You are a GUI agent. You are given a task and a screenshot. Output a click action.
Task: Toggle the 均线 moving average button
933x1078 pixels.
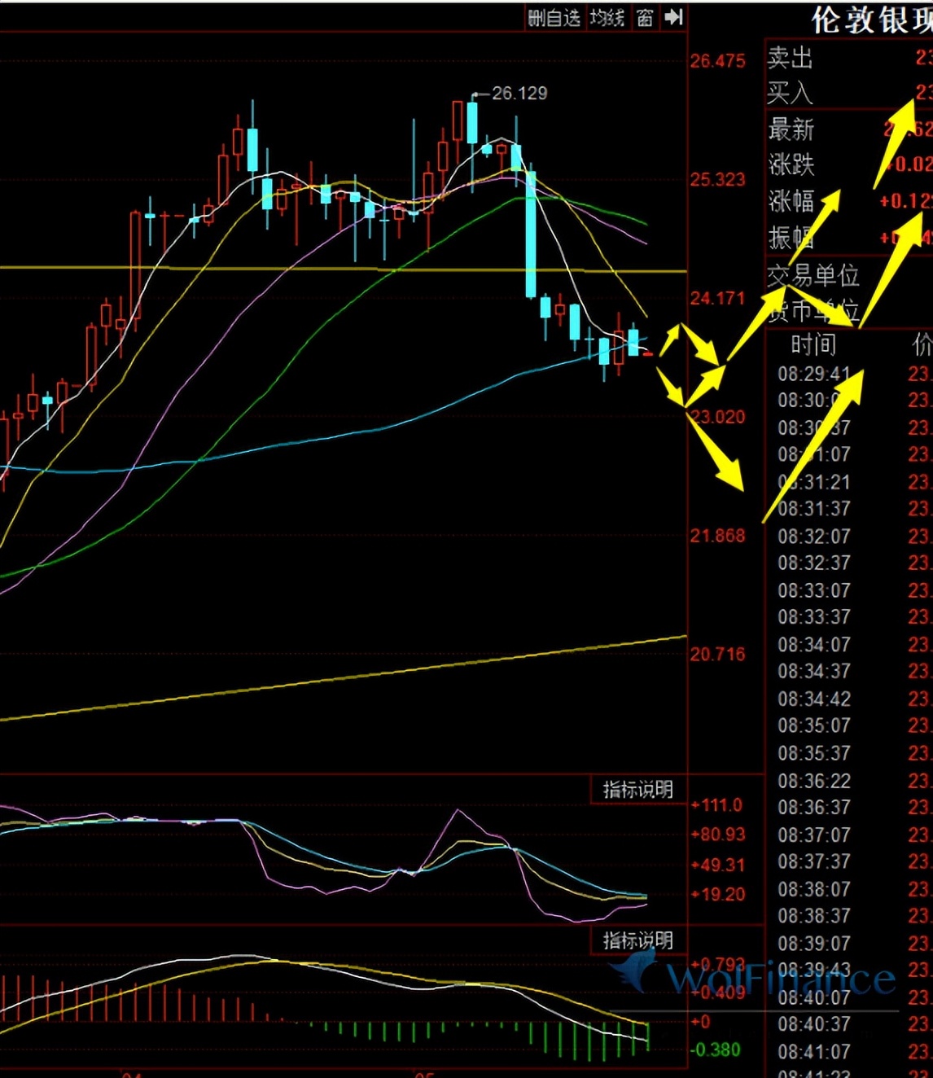click(607, 18)
